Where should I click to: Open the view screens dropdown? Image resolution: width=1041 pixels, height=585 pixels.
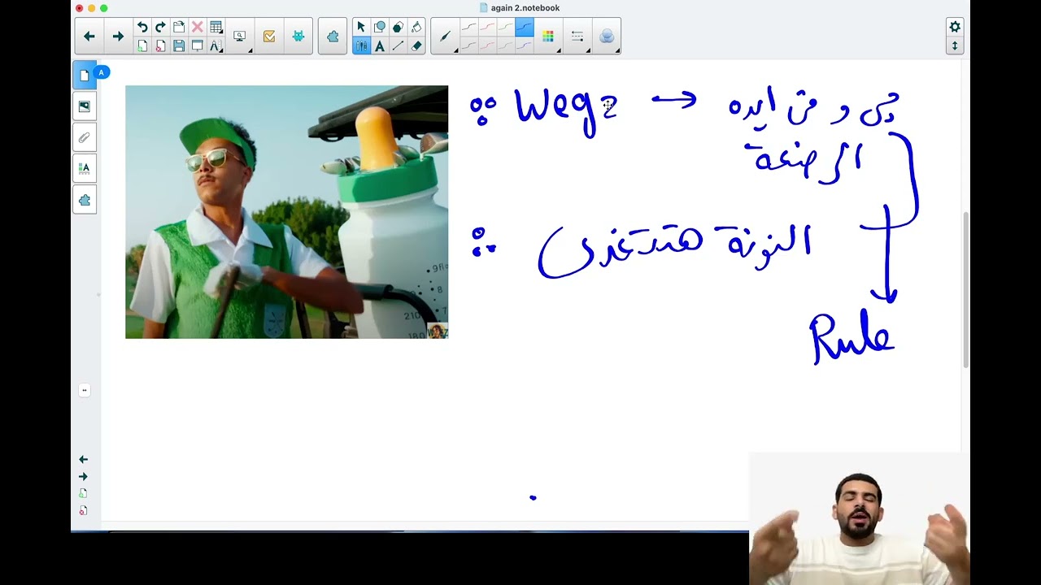coord(240,36)
